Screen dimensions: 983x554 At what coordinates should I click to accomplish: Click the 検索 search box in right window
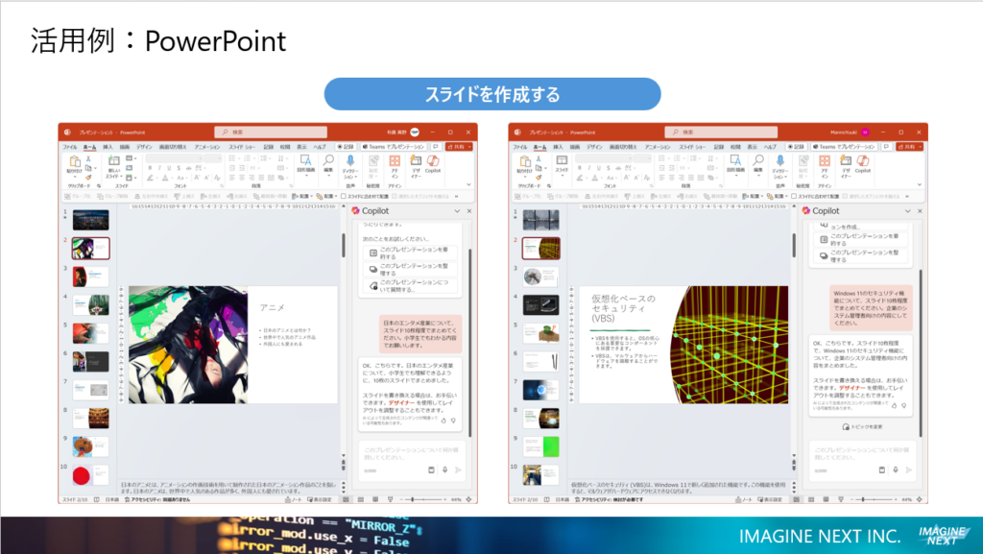[721, 132]
